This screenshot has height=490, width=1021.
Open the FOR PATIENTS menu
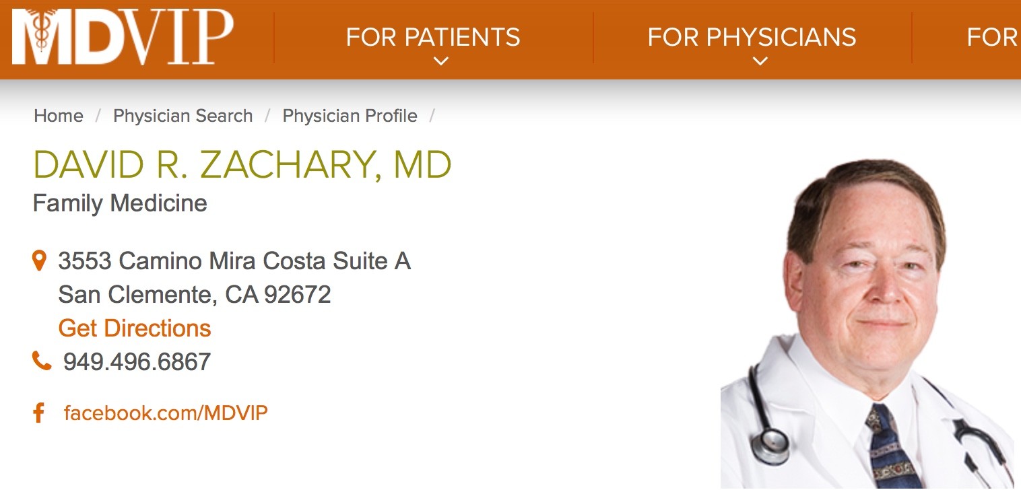point(433,37)
